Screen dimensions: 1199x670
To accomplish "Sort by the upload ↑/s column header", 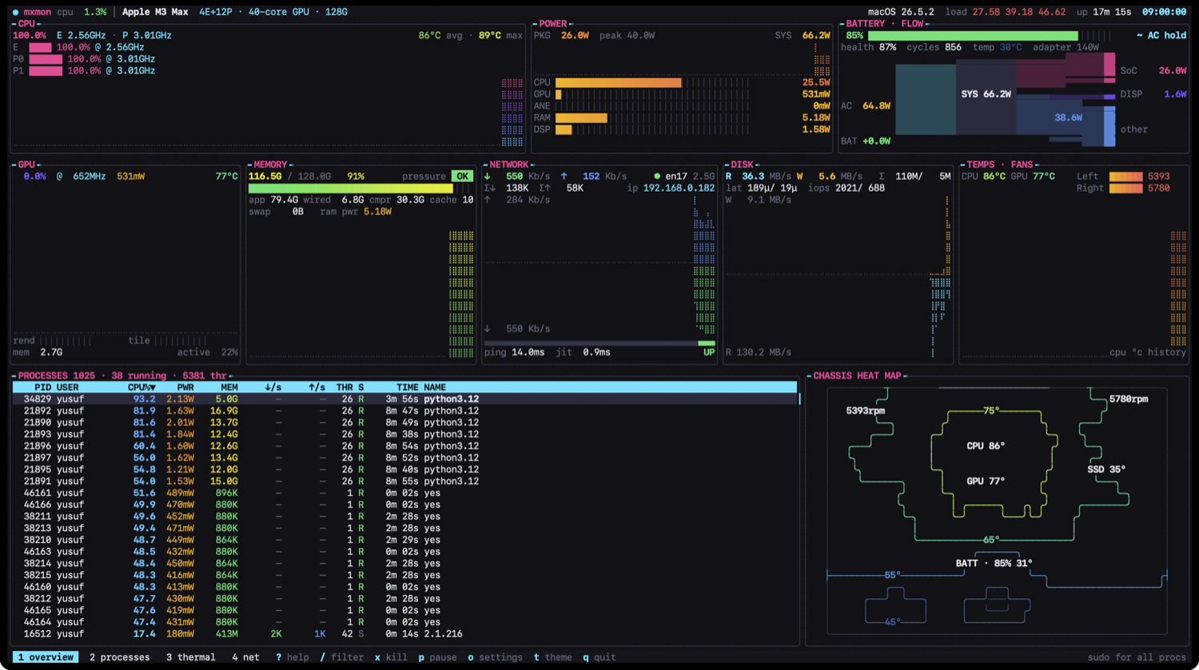I will (317, 387).
